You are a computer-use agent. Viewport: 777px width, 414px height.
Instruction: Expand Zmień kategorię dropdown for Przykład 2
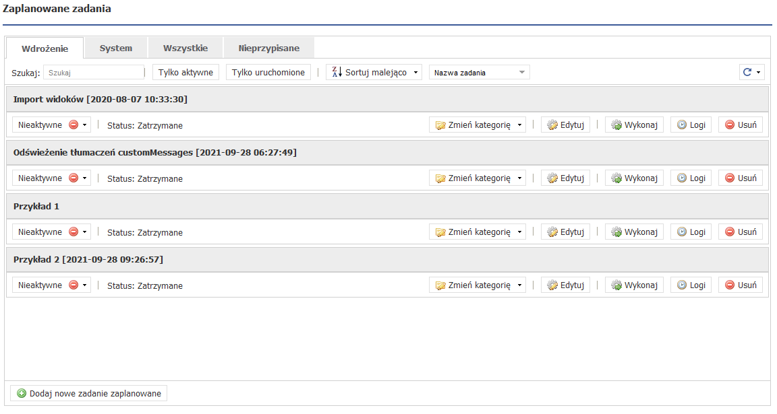[519, 285]
